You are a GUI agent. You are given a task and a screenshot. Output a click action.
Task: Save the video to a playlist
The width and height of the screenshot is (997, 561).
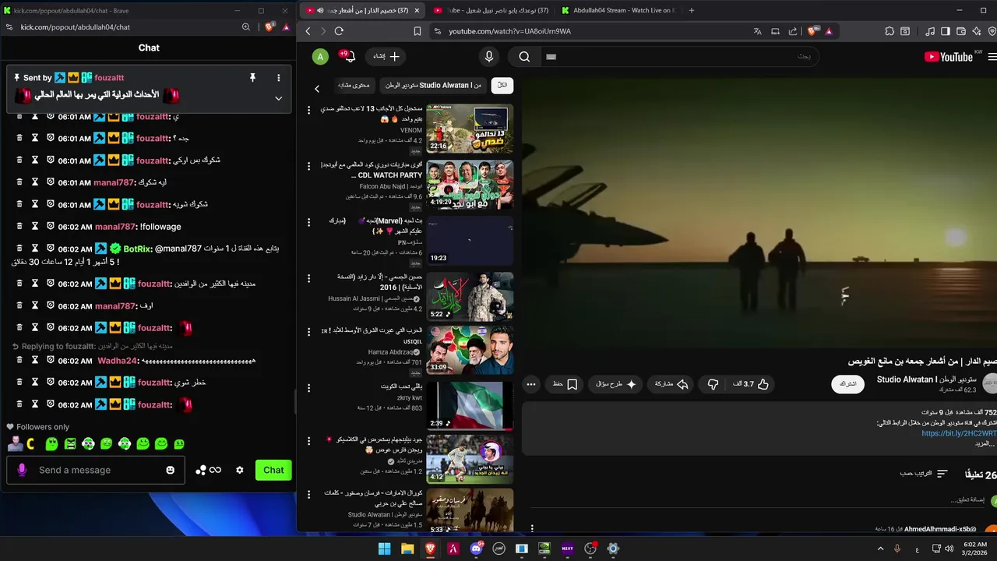[565, 384]
